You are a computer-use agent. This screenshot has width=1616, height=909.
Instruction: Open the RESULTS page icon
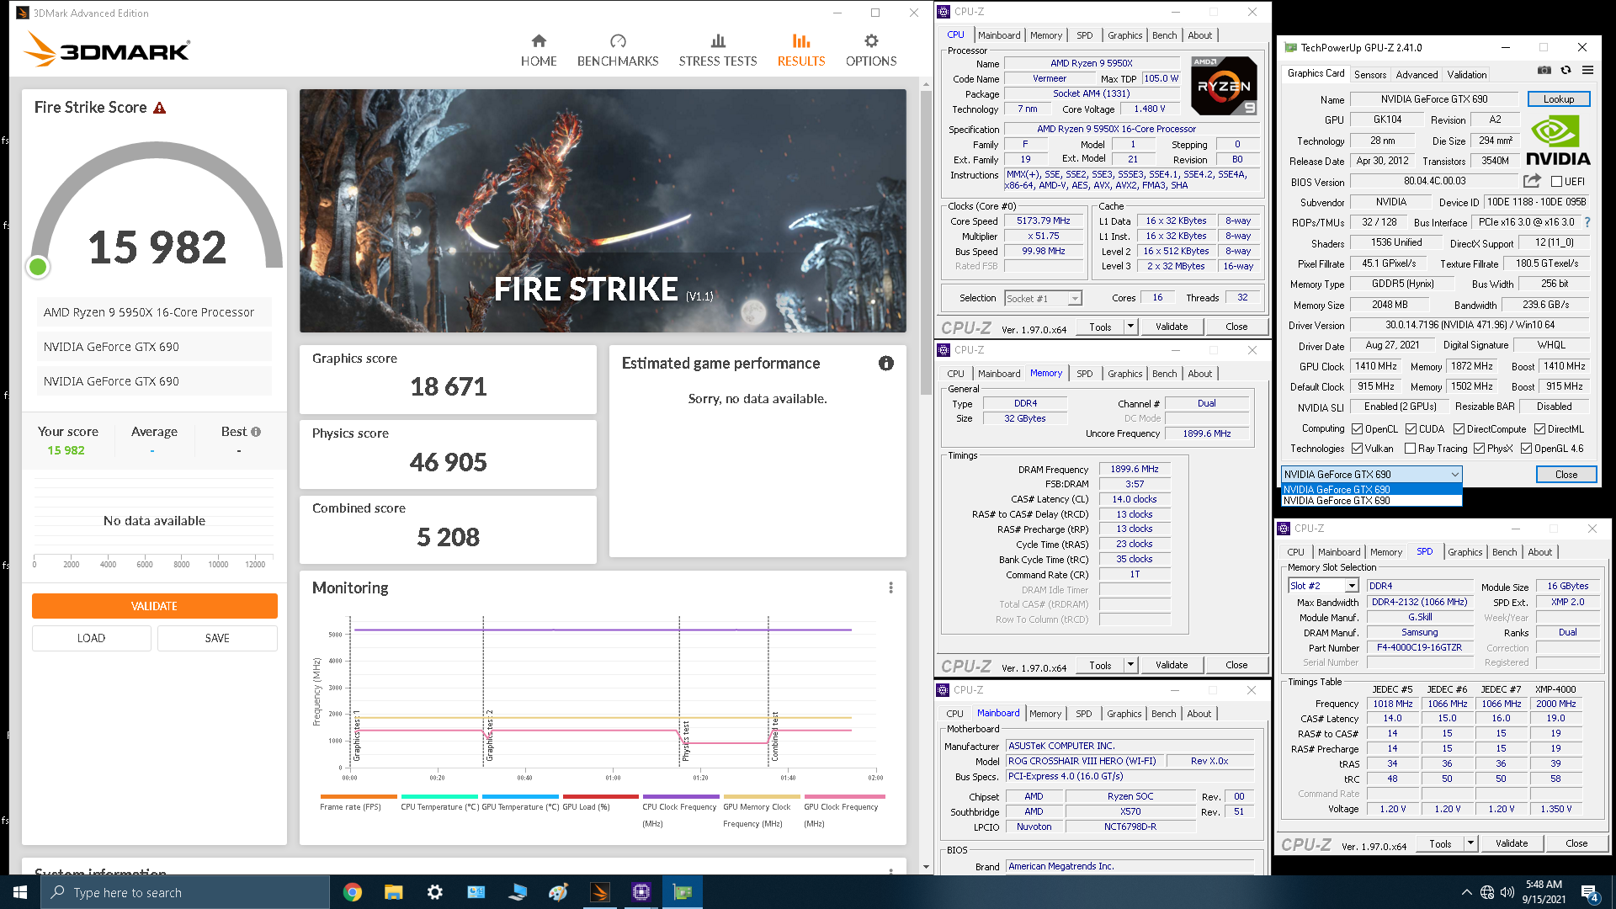point(801,41)
